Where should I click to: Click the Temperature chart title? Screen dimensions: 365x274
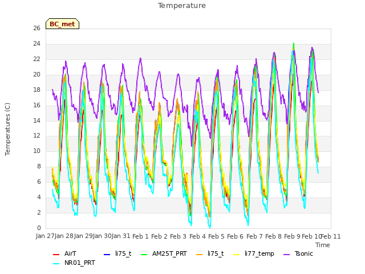(182, 6)
